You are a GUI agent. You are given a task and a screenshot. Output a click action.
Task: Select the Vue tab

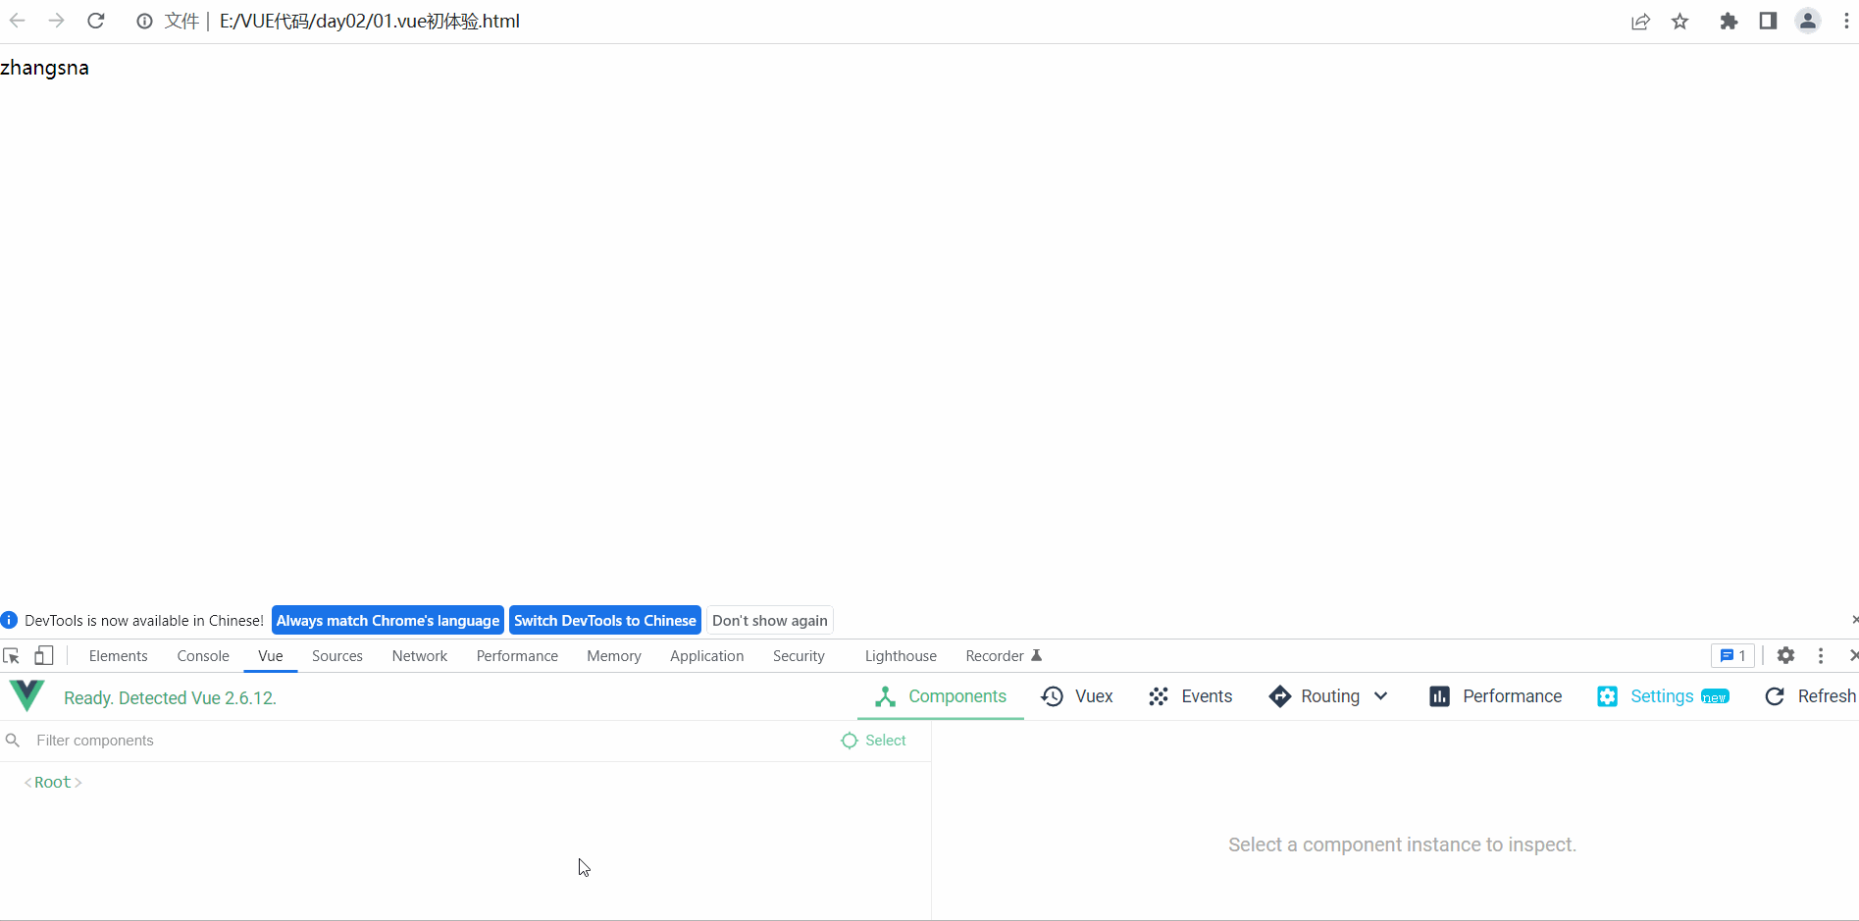tap(271, 656)
